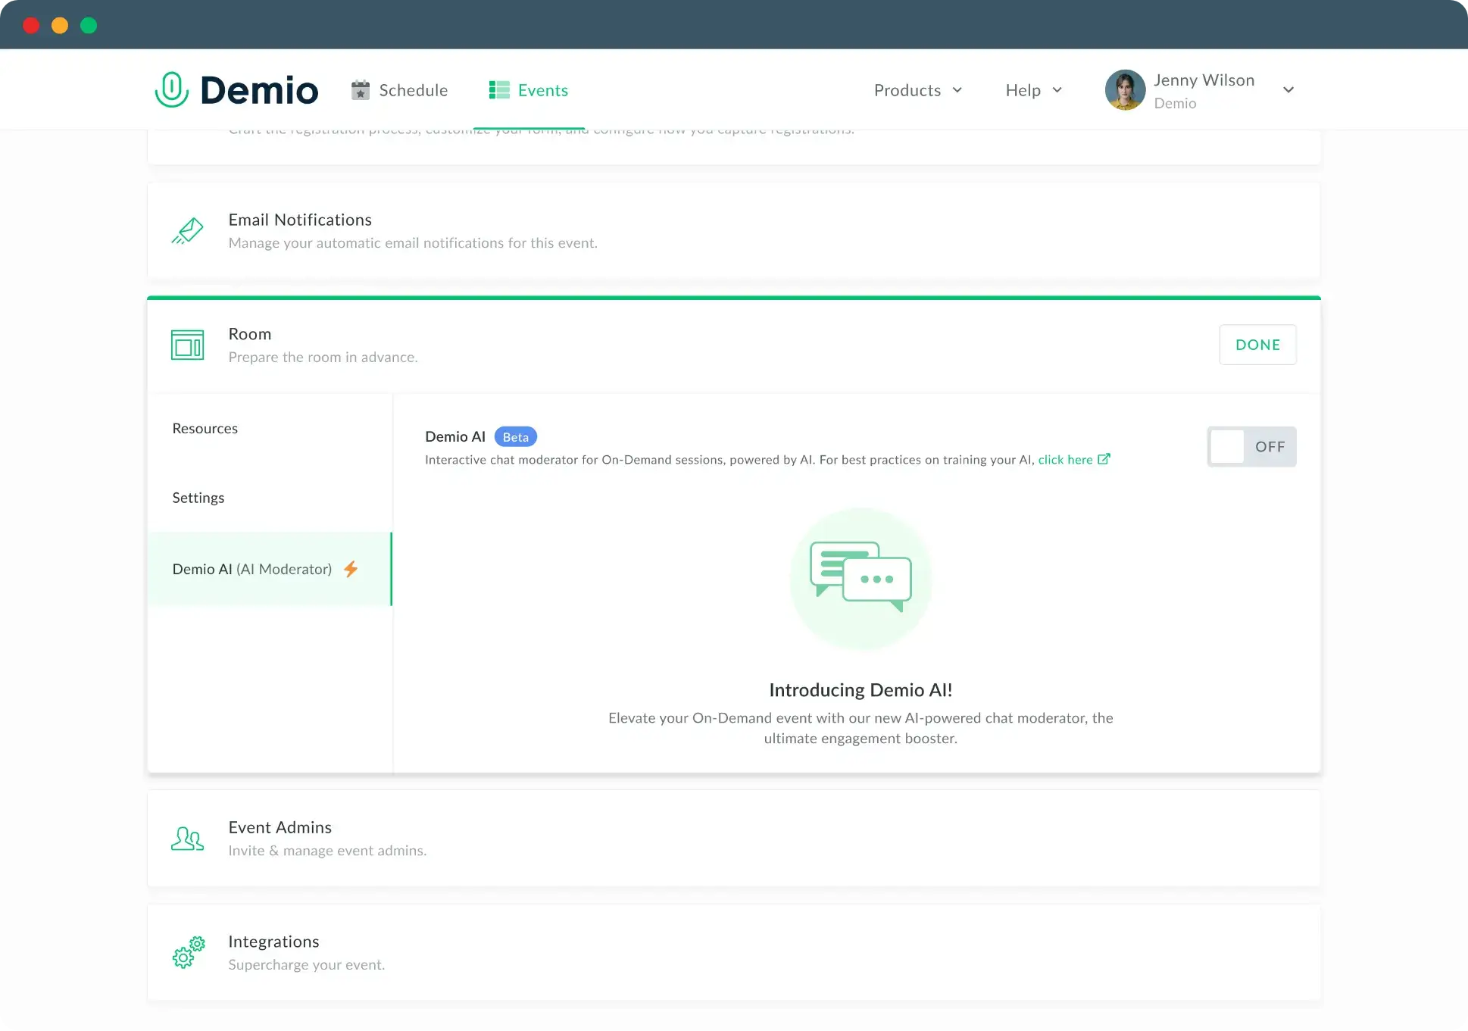Click the Email Notifications envelope icon

coord(187,231)
